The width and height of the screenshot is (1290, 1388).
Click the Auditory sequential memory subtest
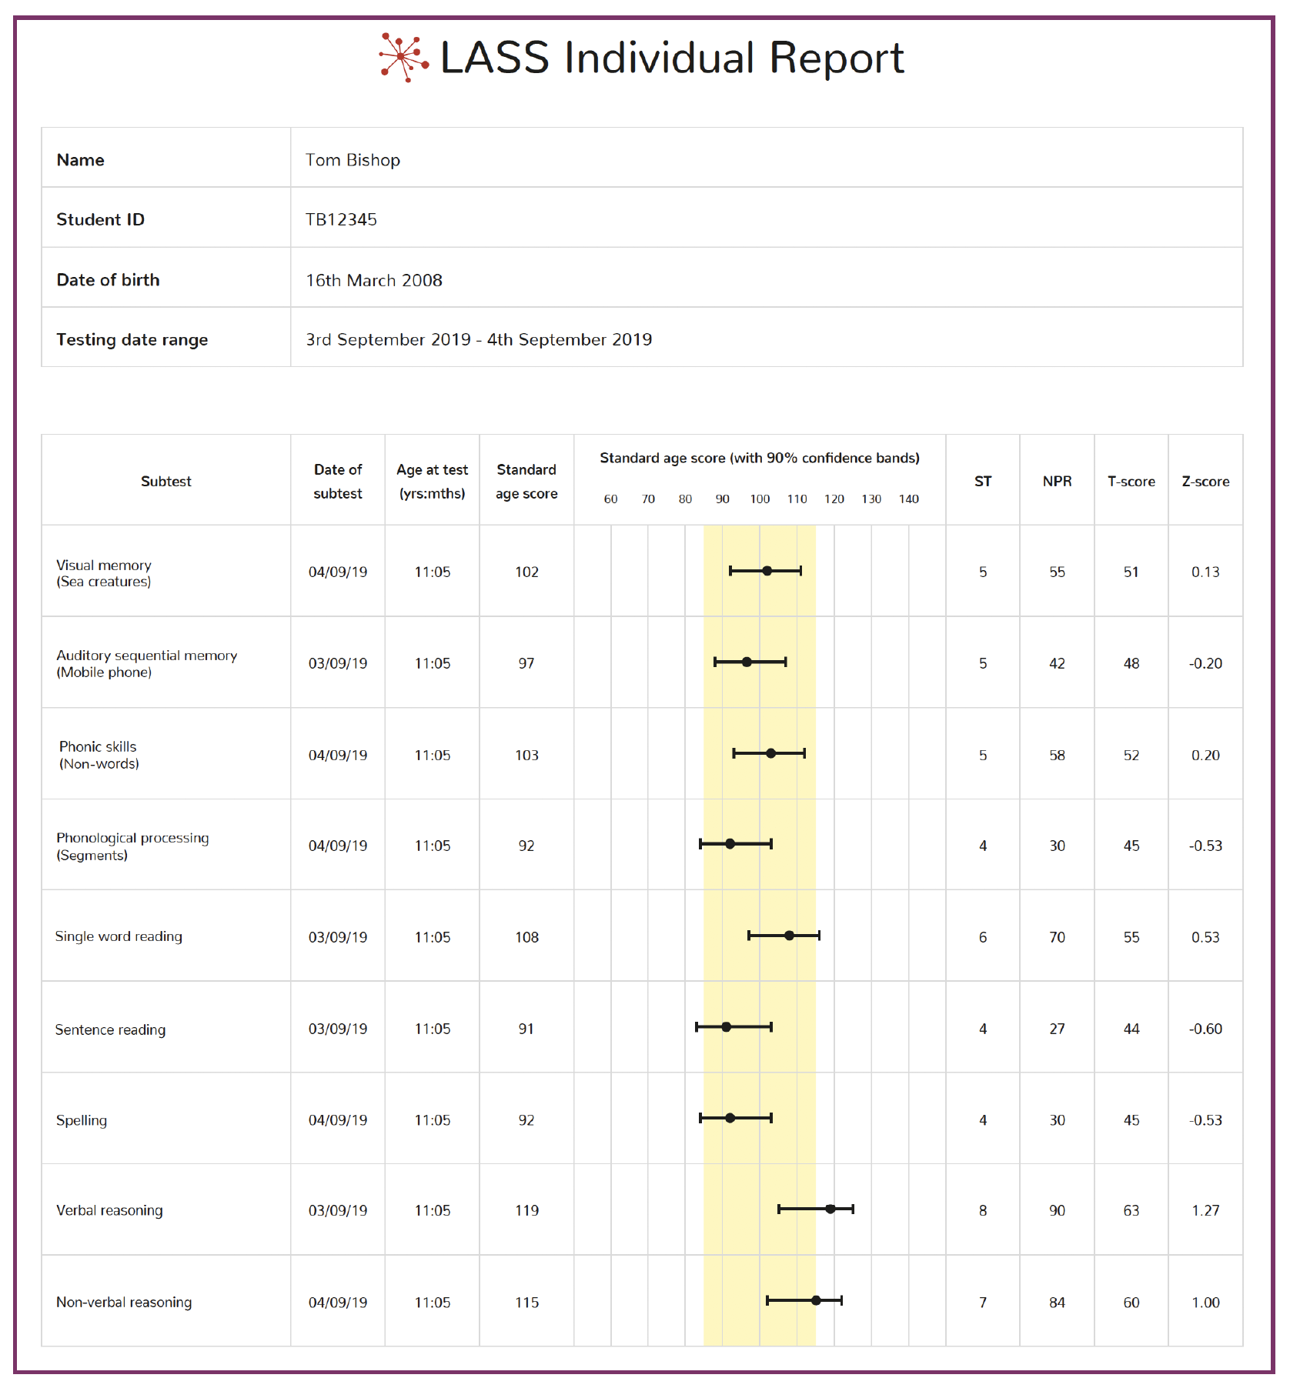(x=146, y=663)
